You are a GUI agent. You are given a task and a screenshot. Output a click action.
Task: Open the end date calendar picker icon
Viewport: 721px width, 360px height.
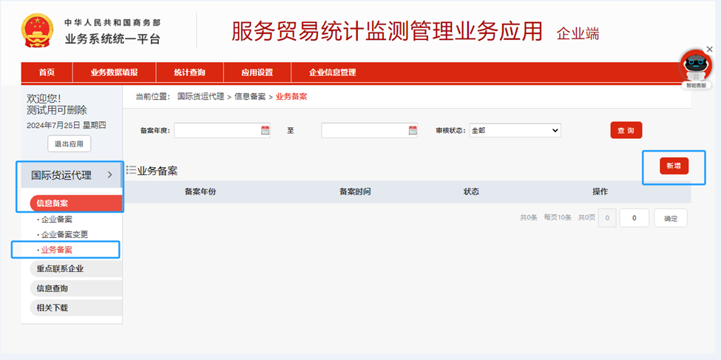pyautogui.click(x=413, y=131)
